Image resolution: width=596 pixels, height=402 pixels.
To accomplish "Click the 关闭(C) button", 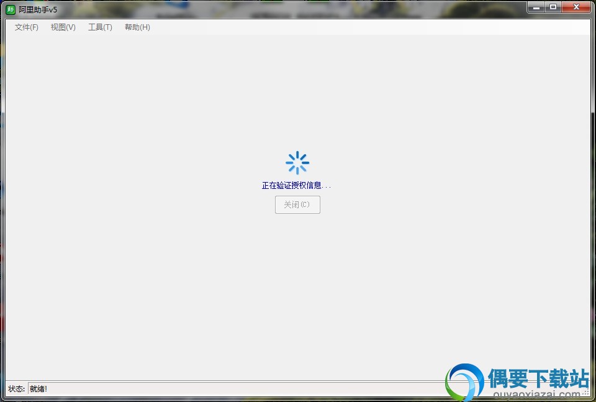I will (x=297, y=204).
